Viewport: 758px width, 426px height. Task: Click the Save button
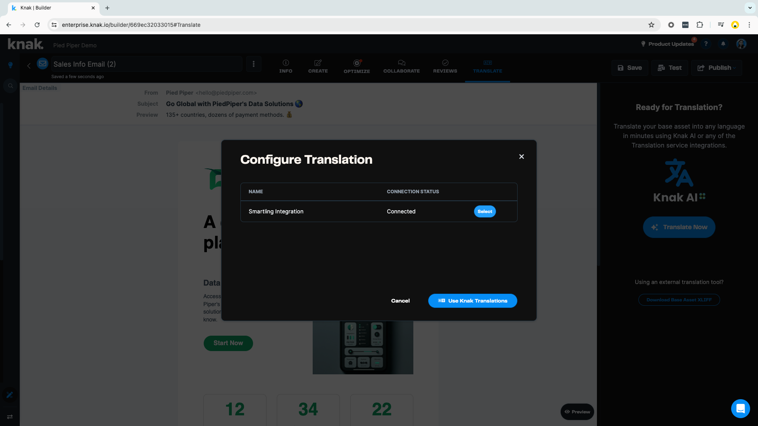(630, 68)
